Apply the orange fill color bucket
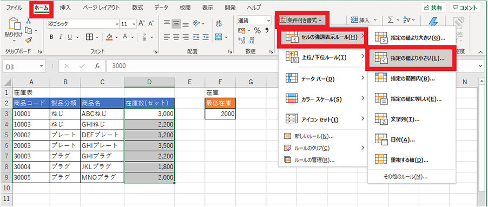The height and width of the screenshot is (207, 488). pos(109,37)
